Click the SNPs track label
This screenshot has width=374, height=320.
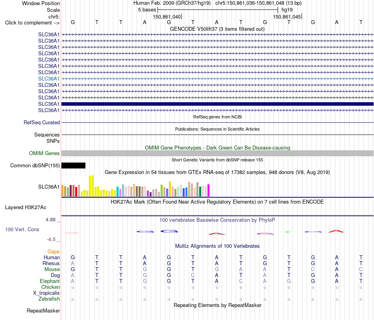click(53, 141)
